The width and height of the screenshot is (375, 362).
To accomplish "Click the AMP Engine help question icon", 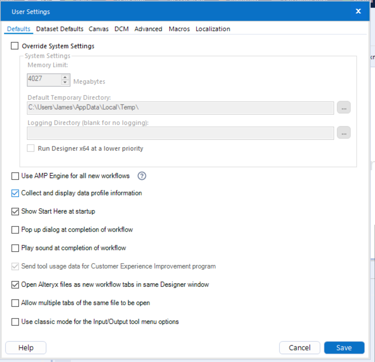I will (142, 176).
